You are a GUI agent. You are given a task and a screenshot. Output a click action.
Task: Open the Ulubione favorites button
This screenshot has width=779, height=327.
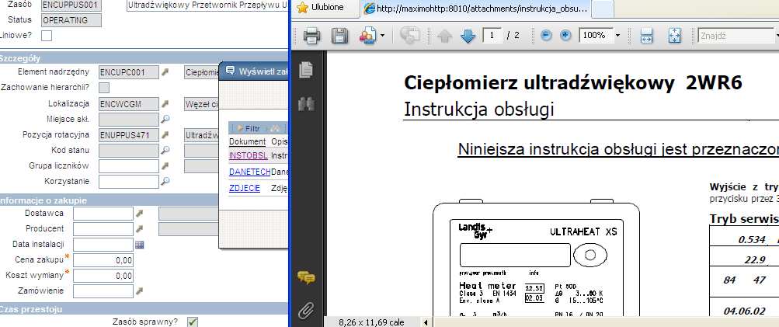[x=320, y=8]
